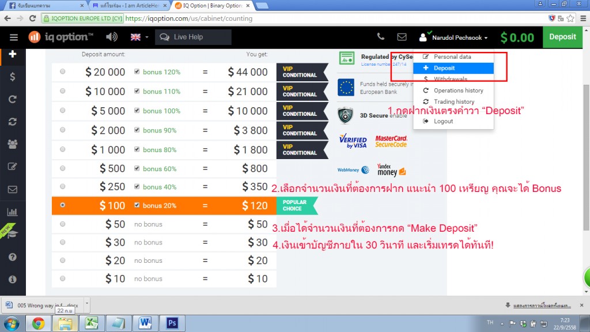Open the users group sidebar icon
This screenshot has height=332, width=590.
pyautogui.click(x=13, y=144)
